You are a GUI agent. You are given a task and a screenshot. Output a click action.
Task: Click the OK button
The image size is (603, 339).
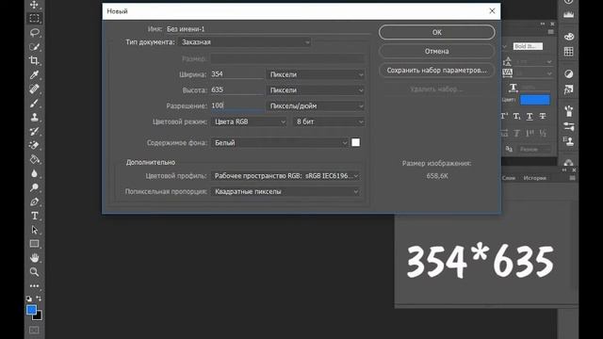436,32
